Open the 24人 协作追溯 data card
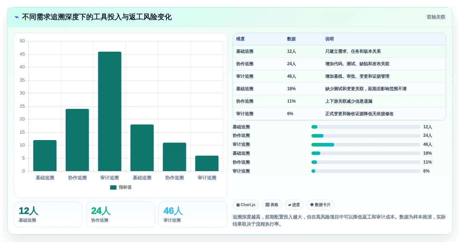This screenshot has width=460, height=242. [120, 215]
